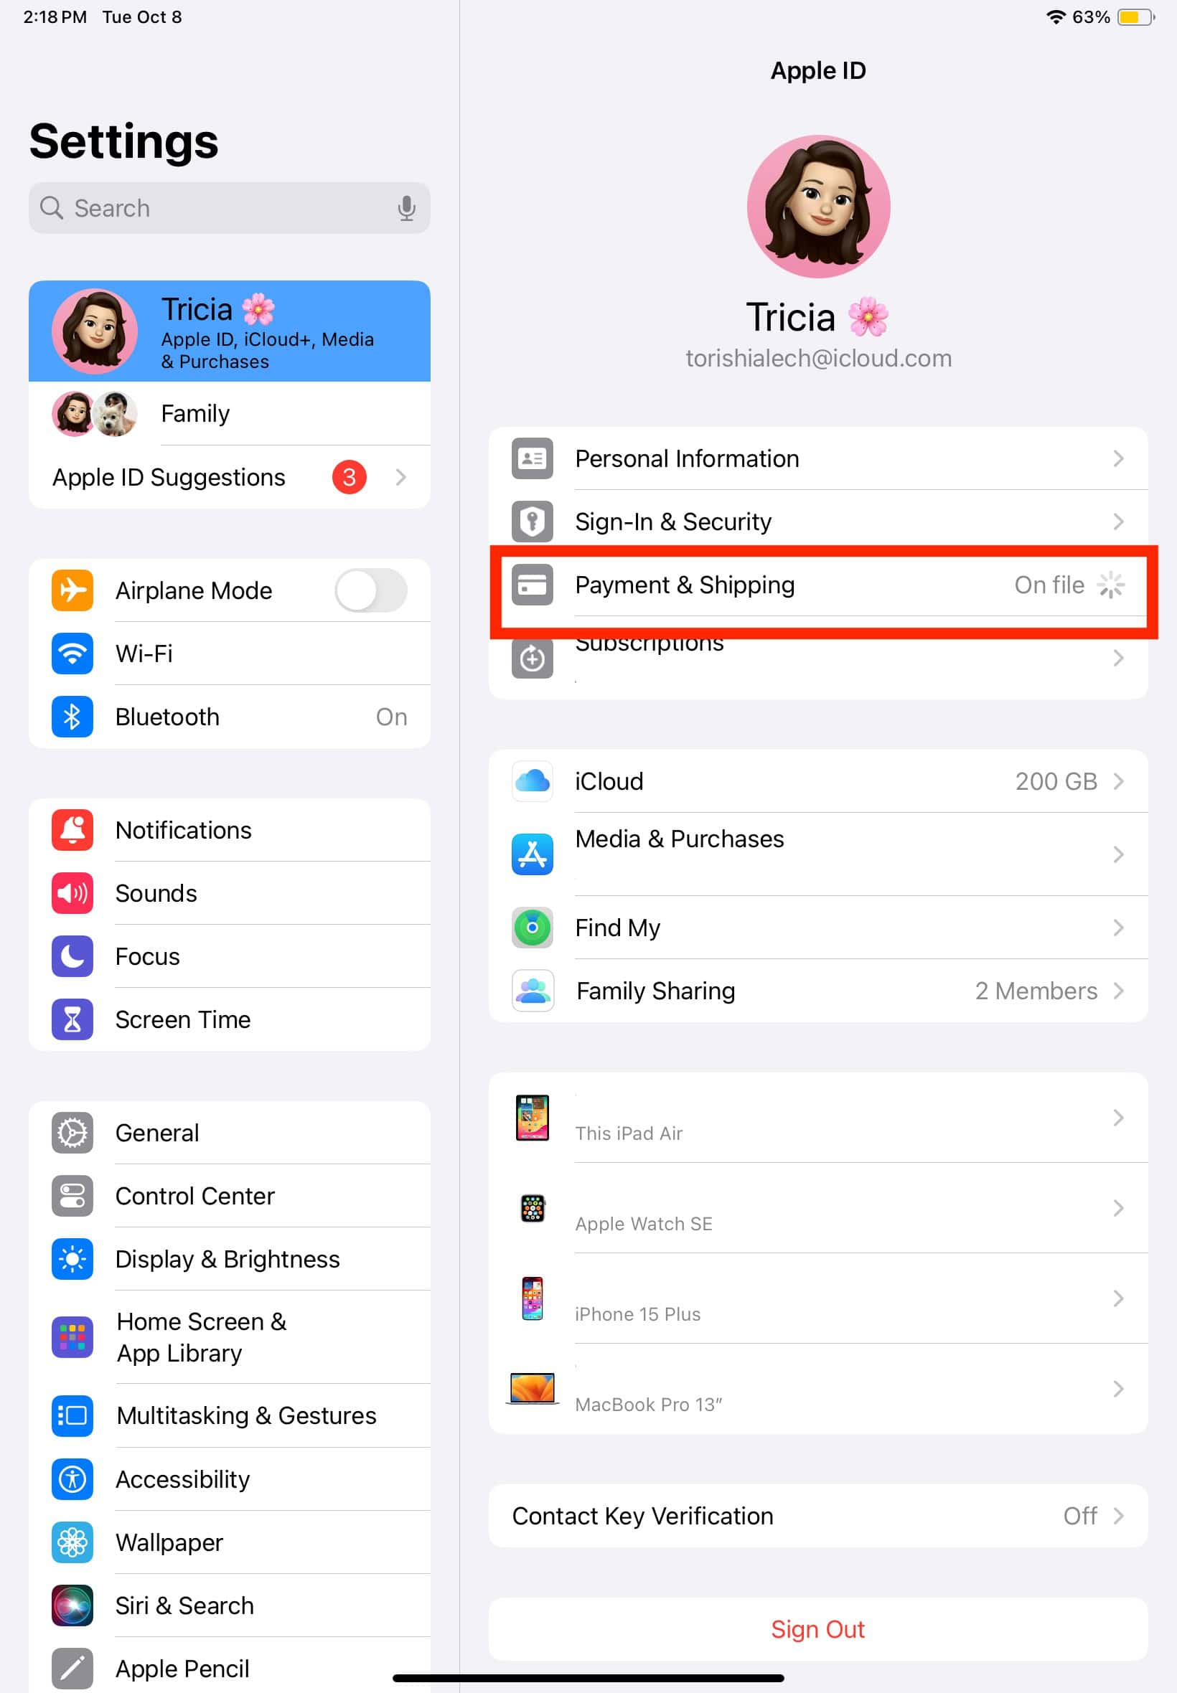This screenshot has width=1177, height=1693.
Task: Click the Settings Search field
Action: (x=230, y=209)
